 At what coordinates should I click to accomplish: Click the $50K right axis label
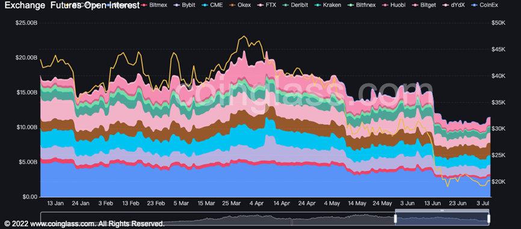498,23
